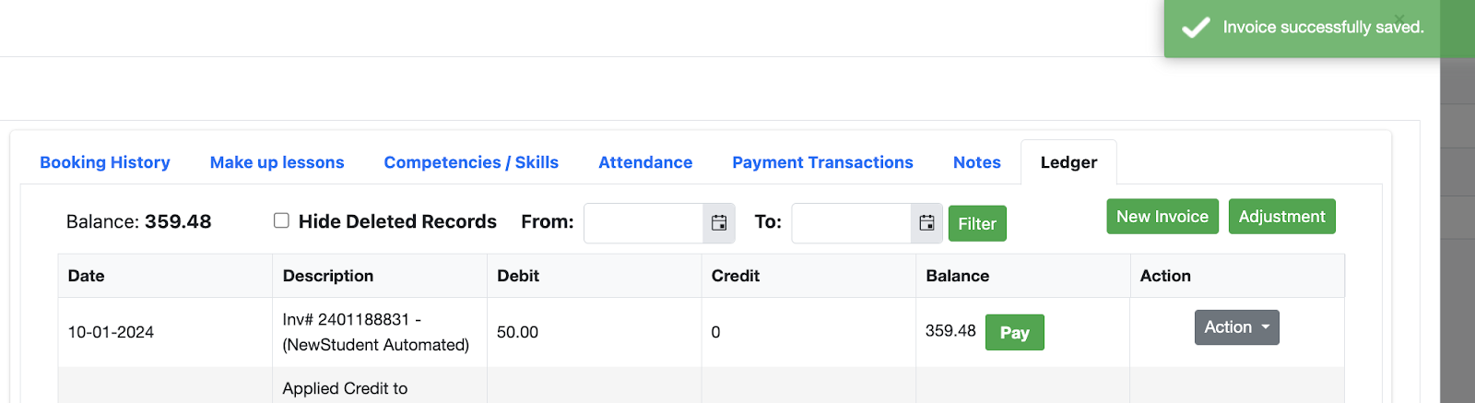Viewport: 1475px width, 403px height.
Task: Pay the 359.48 balance invoice
Action: pos(1014,333)
